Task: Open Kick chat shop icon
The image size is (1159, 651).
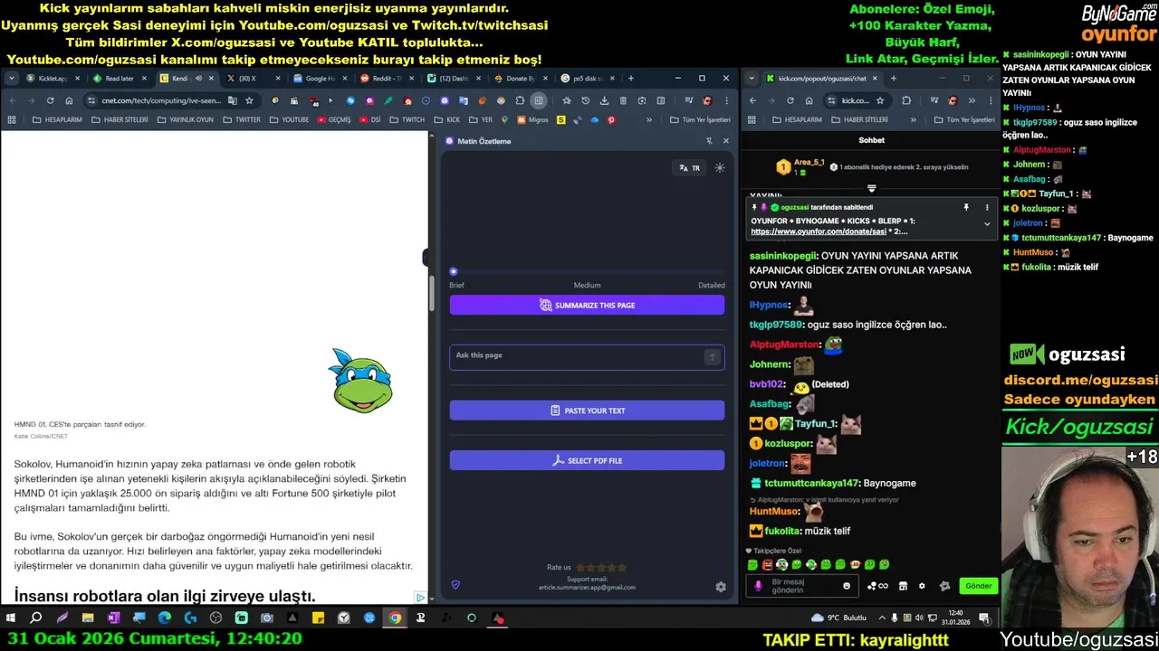Action: click(903, 586)
